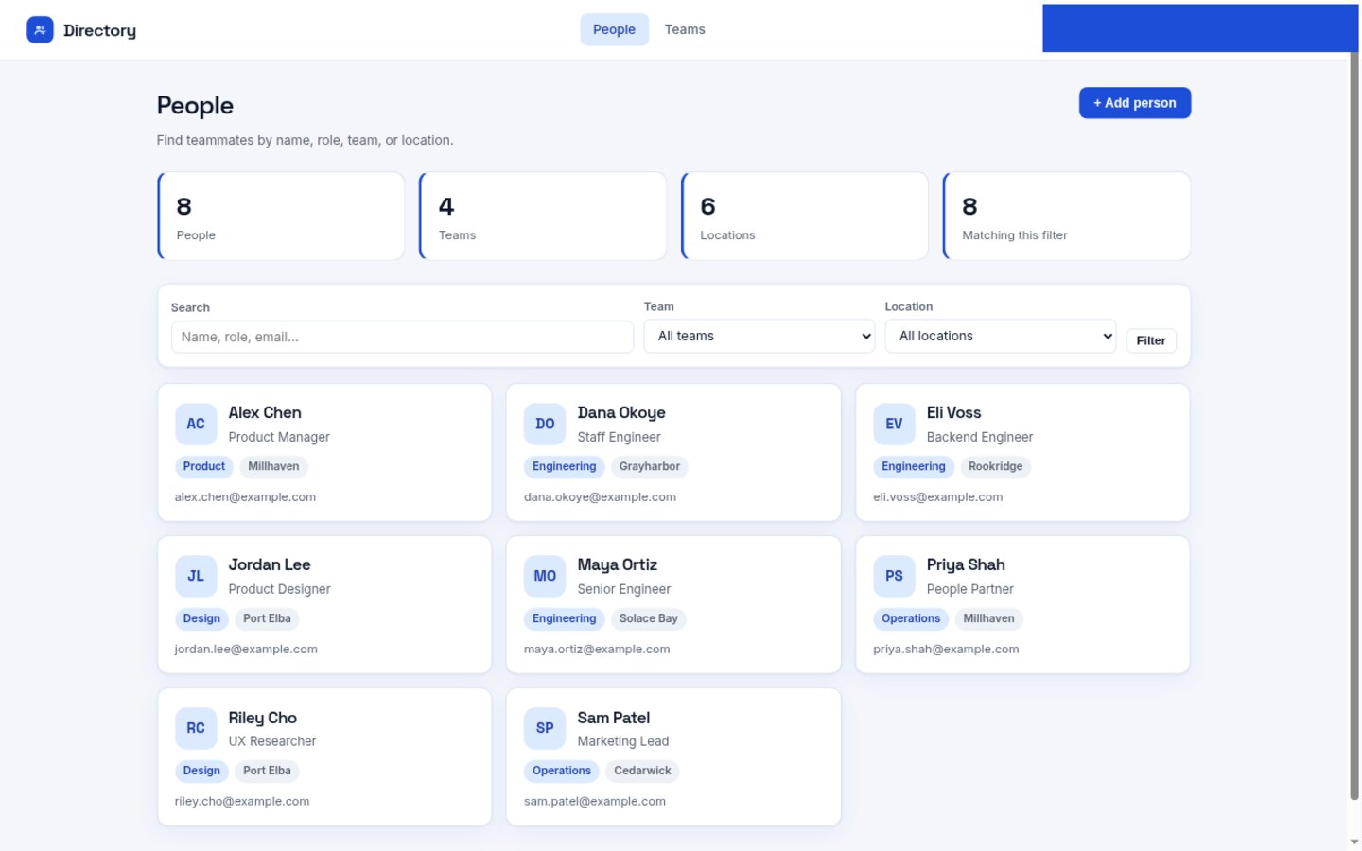Click the Grayharbor location tag
1362x851 pixels.
650,466
